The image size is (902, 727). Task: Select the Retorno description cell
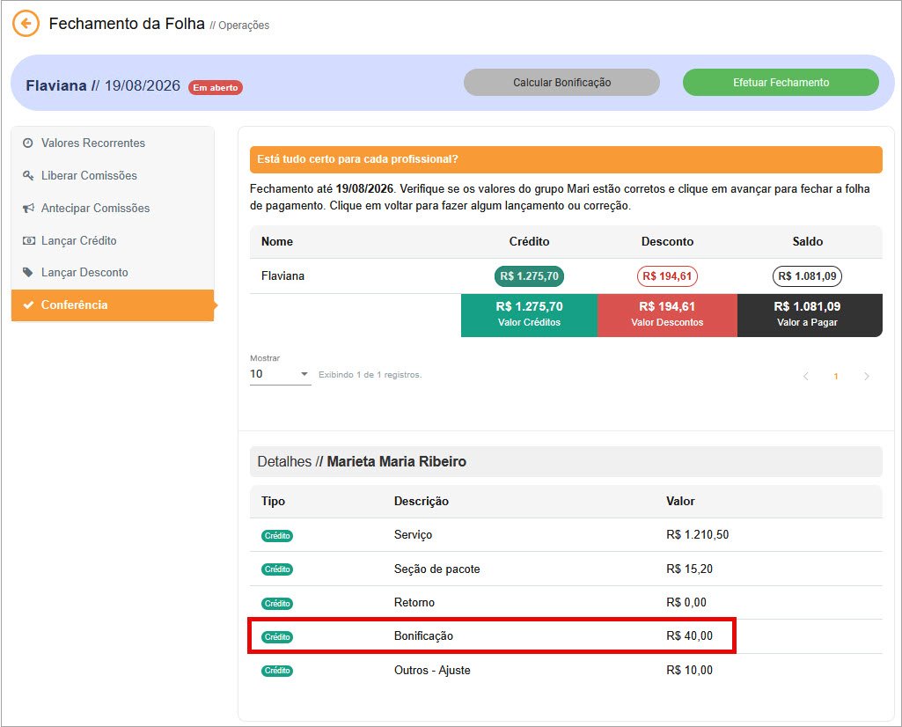pyautogui.click(x=414, y=602)
